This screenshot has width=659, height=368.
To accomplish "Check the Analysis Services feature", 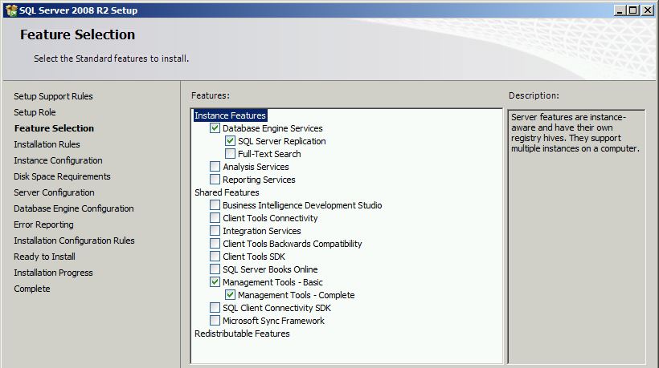I will point(215,167).
